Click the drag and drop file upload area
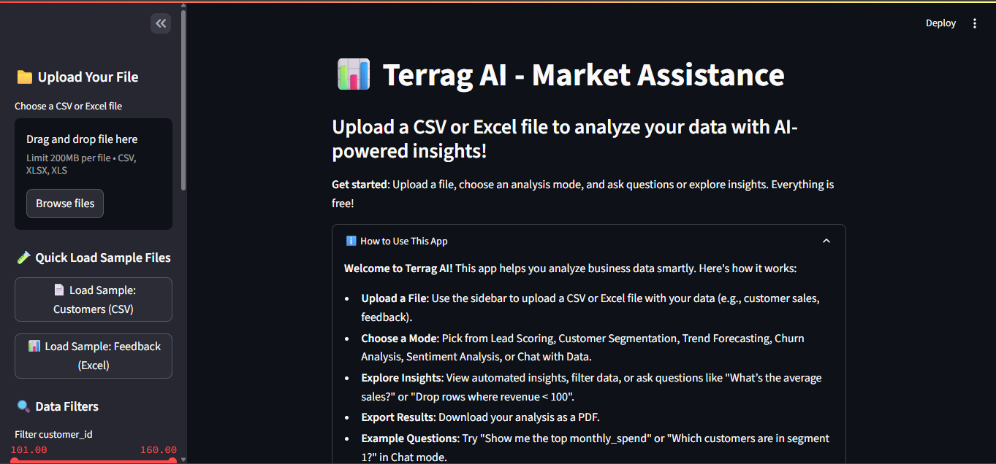Image resolution: width=996 pixels, height=464 pixels. pyautogui.click(x=94, y=153)
